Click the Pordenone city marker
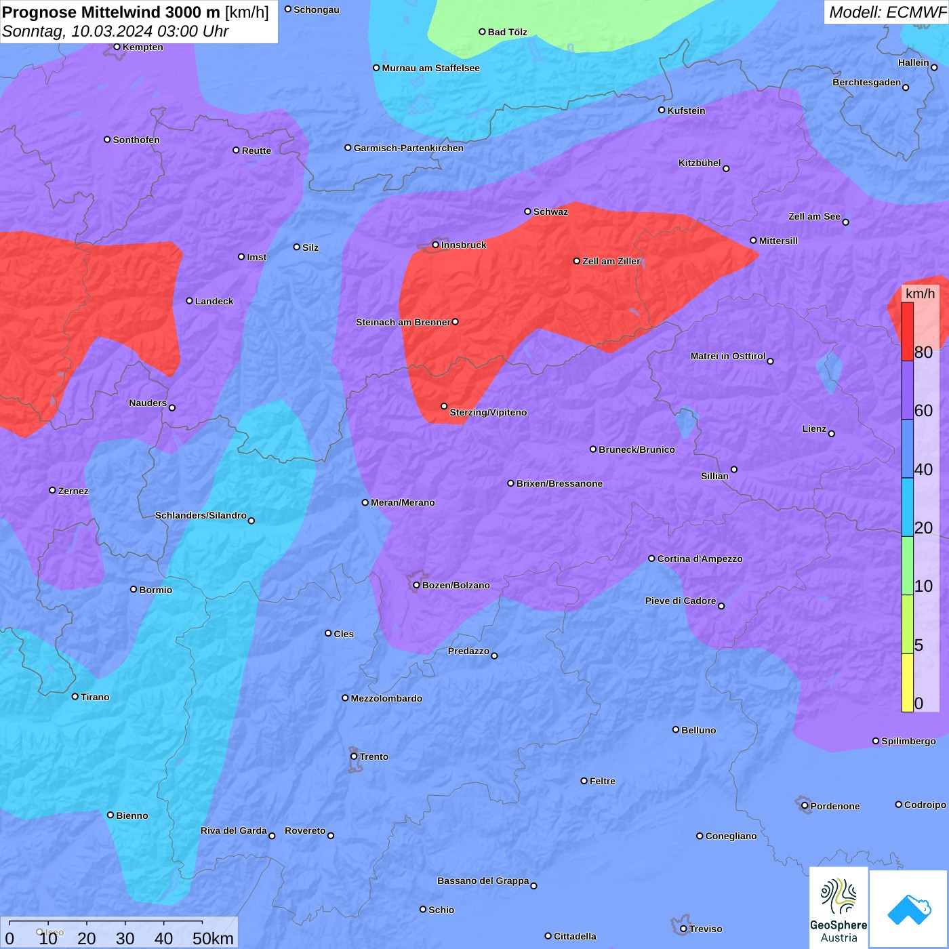 pos(805,806)
